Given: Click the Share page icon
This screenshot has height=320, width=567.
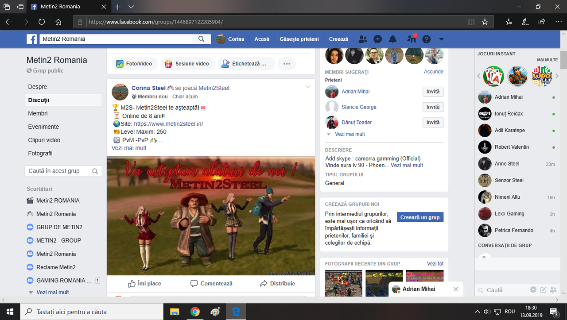Looking at the screenshot, I should click(542, 22).
